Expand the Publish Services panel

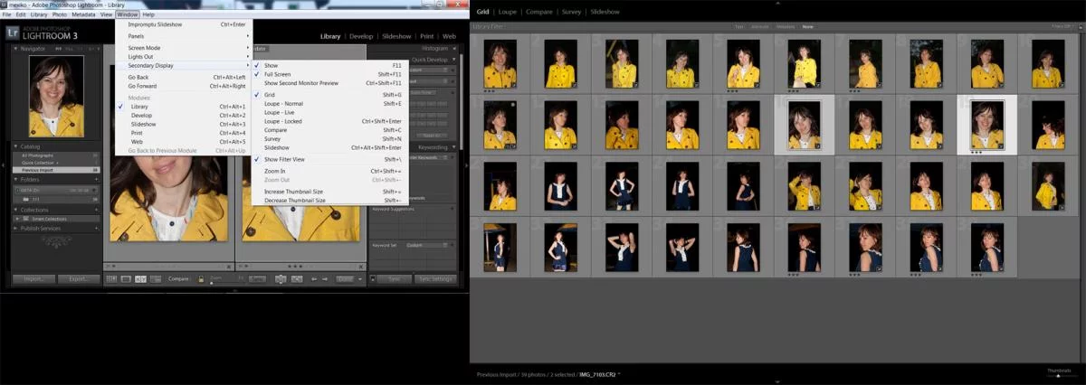pyautogui.click(x=15, y=228)
